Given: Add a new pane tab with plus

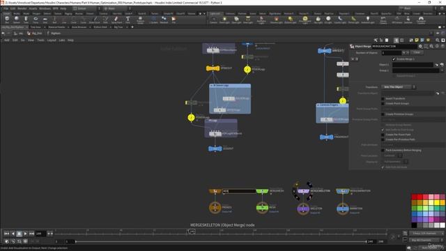Looking at the screenshot, I should point(132,27).
